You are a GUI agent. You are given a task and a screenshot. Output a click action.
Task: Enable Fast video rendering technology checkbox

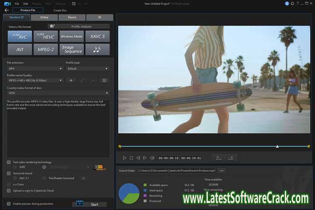(x=9, y=162)
